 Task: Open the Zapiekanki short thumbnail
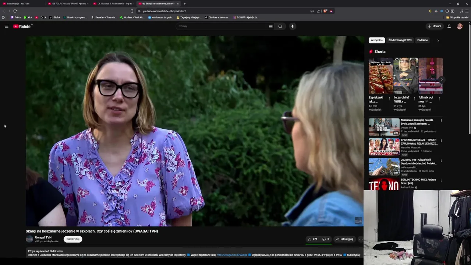point(381,76)
